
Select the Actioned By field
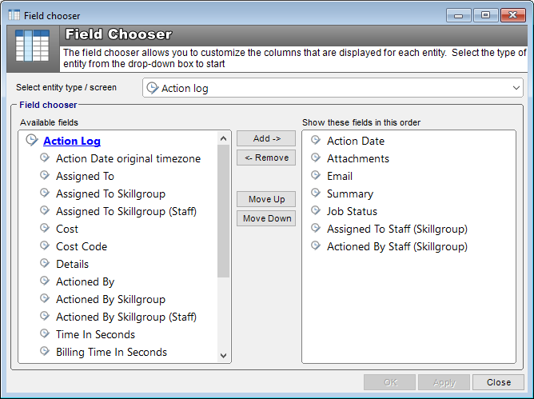(x=86, y=281)
